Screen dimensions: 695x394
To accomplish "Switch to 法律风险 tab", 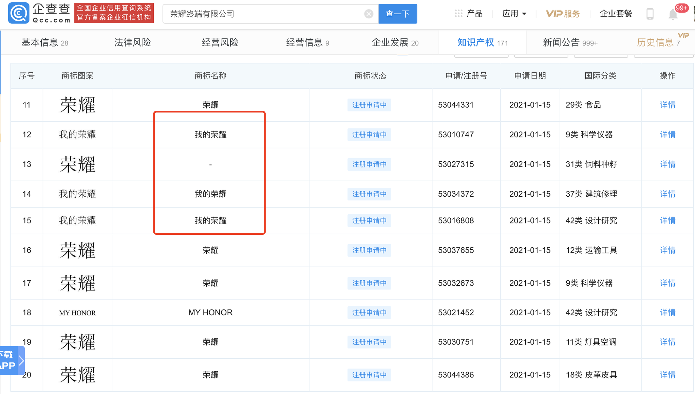I will pos(132,42).
